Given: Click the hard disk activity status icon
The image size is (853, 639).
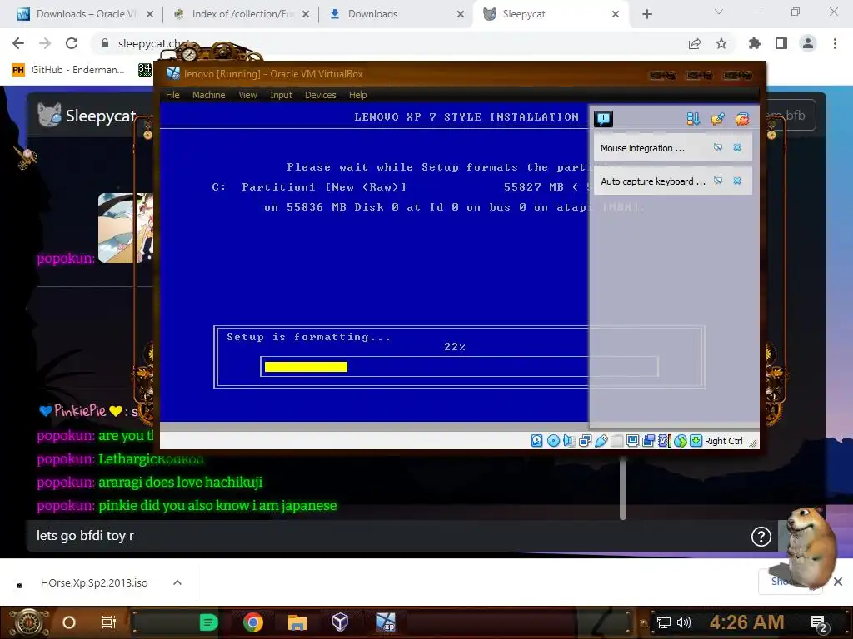Looking at the screenshot, I should click(x=537, y=441).
